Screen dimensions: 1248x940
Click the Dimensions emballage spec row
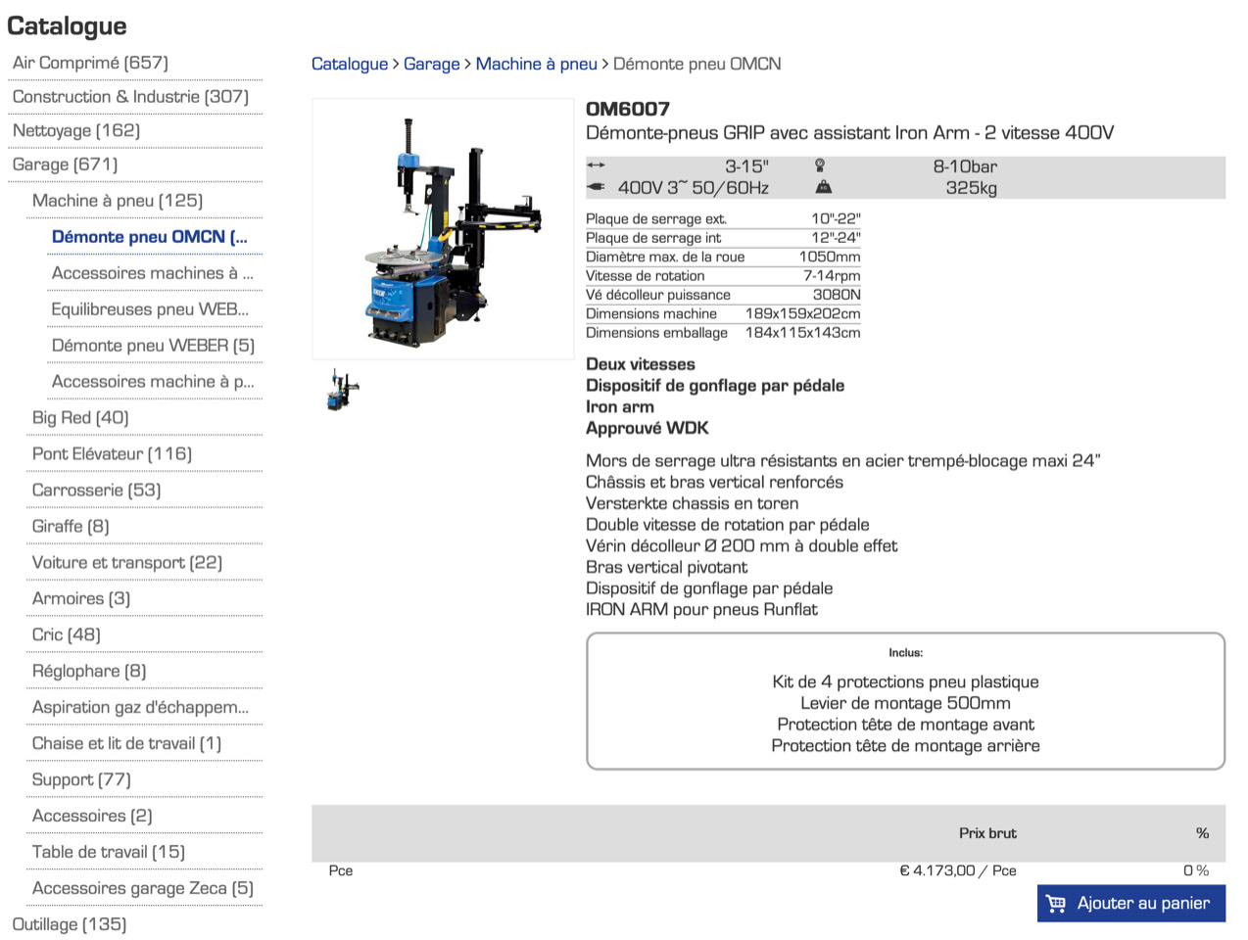pyautogui.click(x=723, y=333)
